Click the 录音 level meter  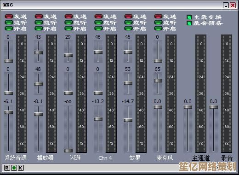pos(227,93)
